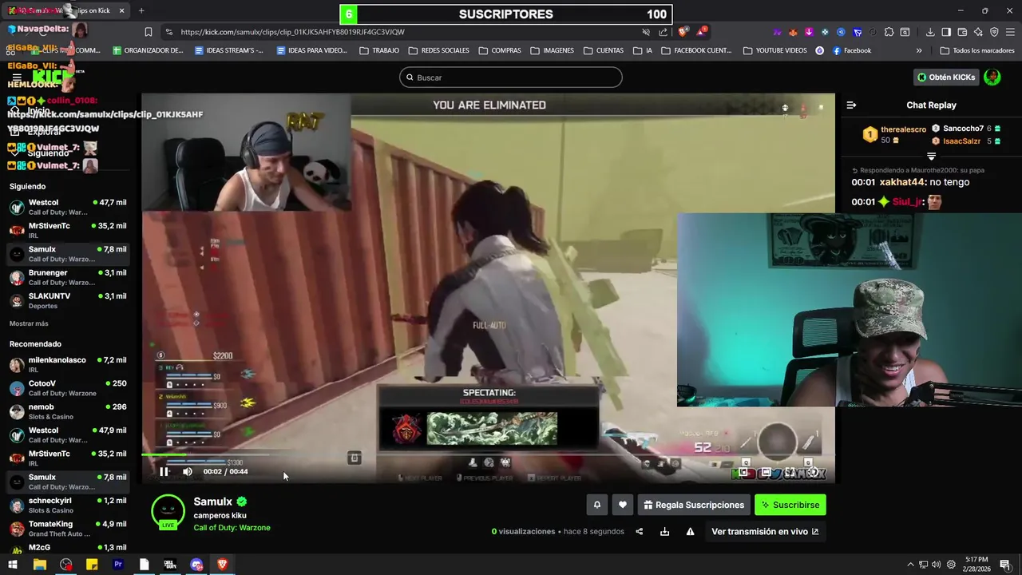This screenshot has height=575, width=1022.
Task: Show more bookmarks chevron
Action: click(x=919, y=50)
